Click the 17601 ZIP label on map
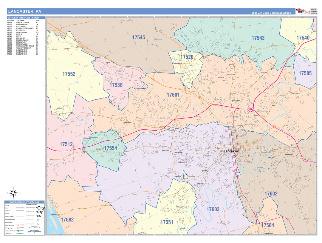The height and width of the screenshot is (243, 322). point(173,95)
